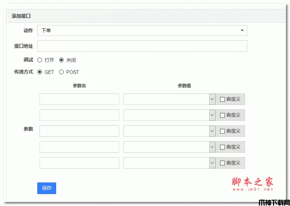The width and height of the screenshot is (290, 206).
Task: Click the 参数值 column header
Action: click(184, 86)
